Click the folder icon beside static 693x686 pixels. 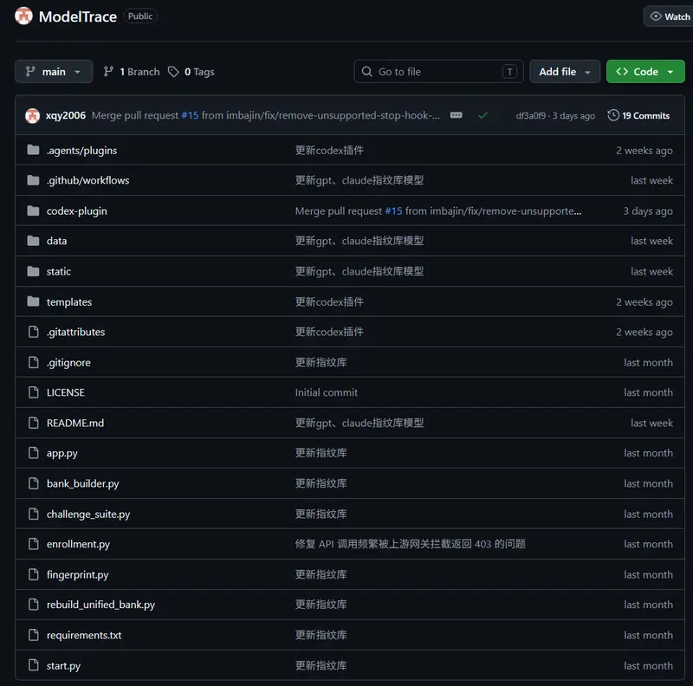click(33, 271)
